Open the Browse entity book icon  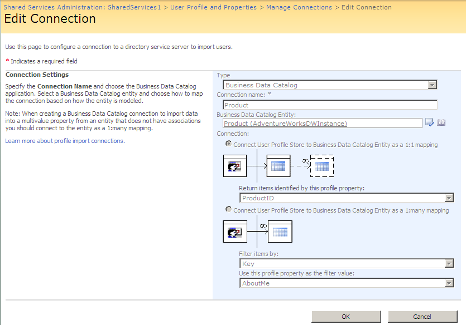441,123
